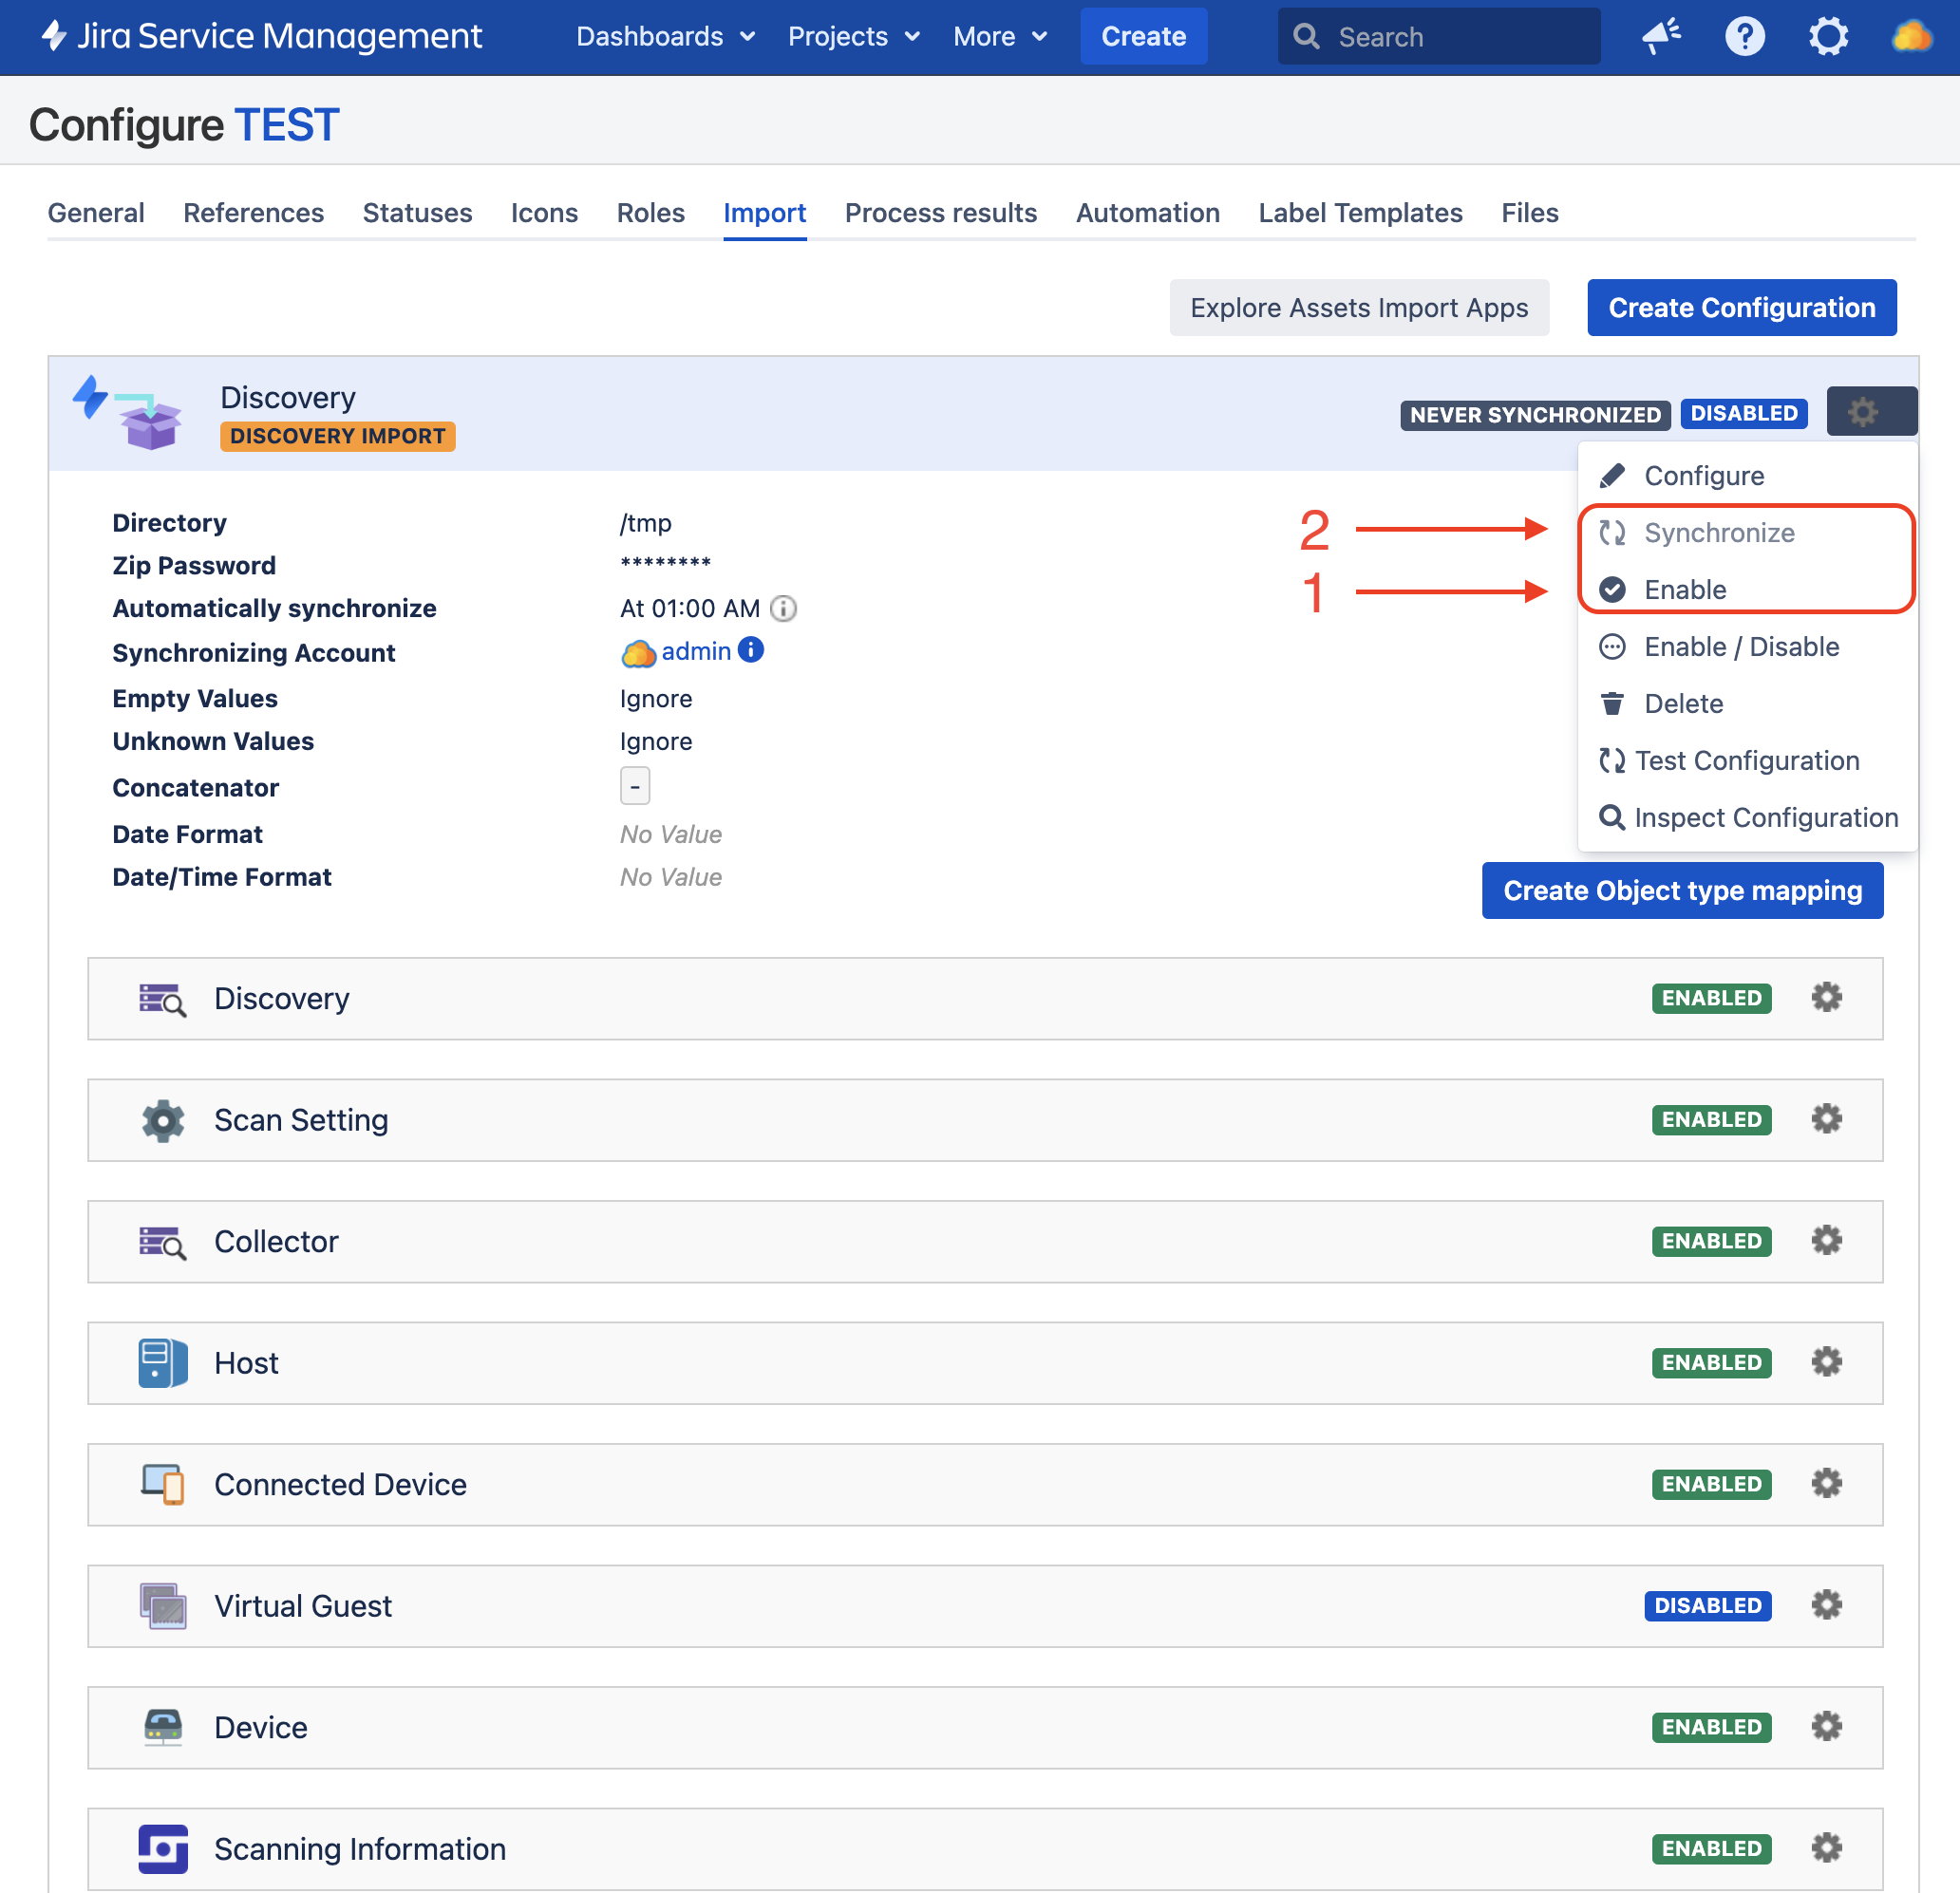Viewport: 1960px width, 1893px height.
Task: Open gear menu for Device row
Action: tap(1826, 1726)
